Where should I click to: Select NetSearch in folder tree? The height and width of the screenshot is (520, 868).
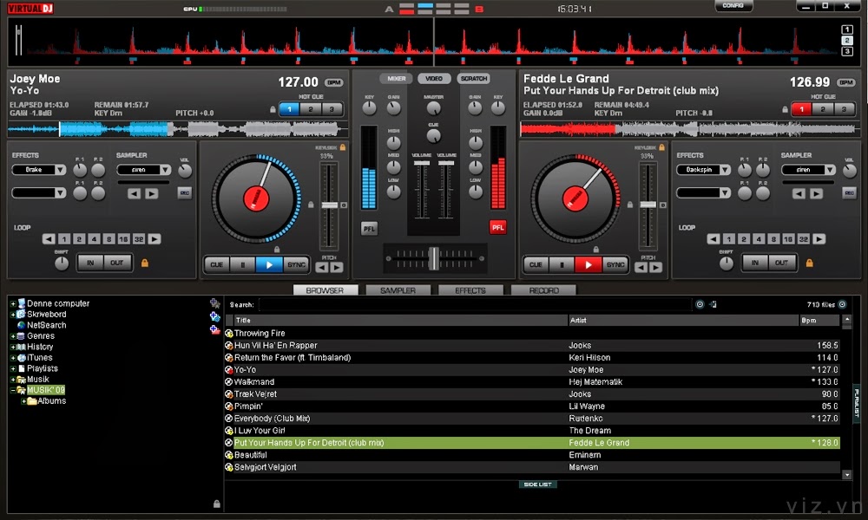coord(47,326)
